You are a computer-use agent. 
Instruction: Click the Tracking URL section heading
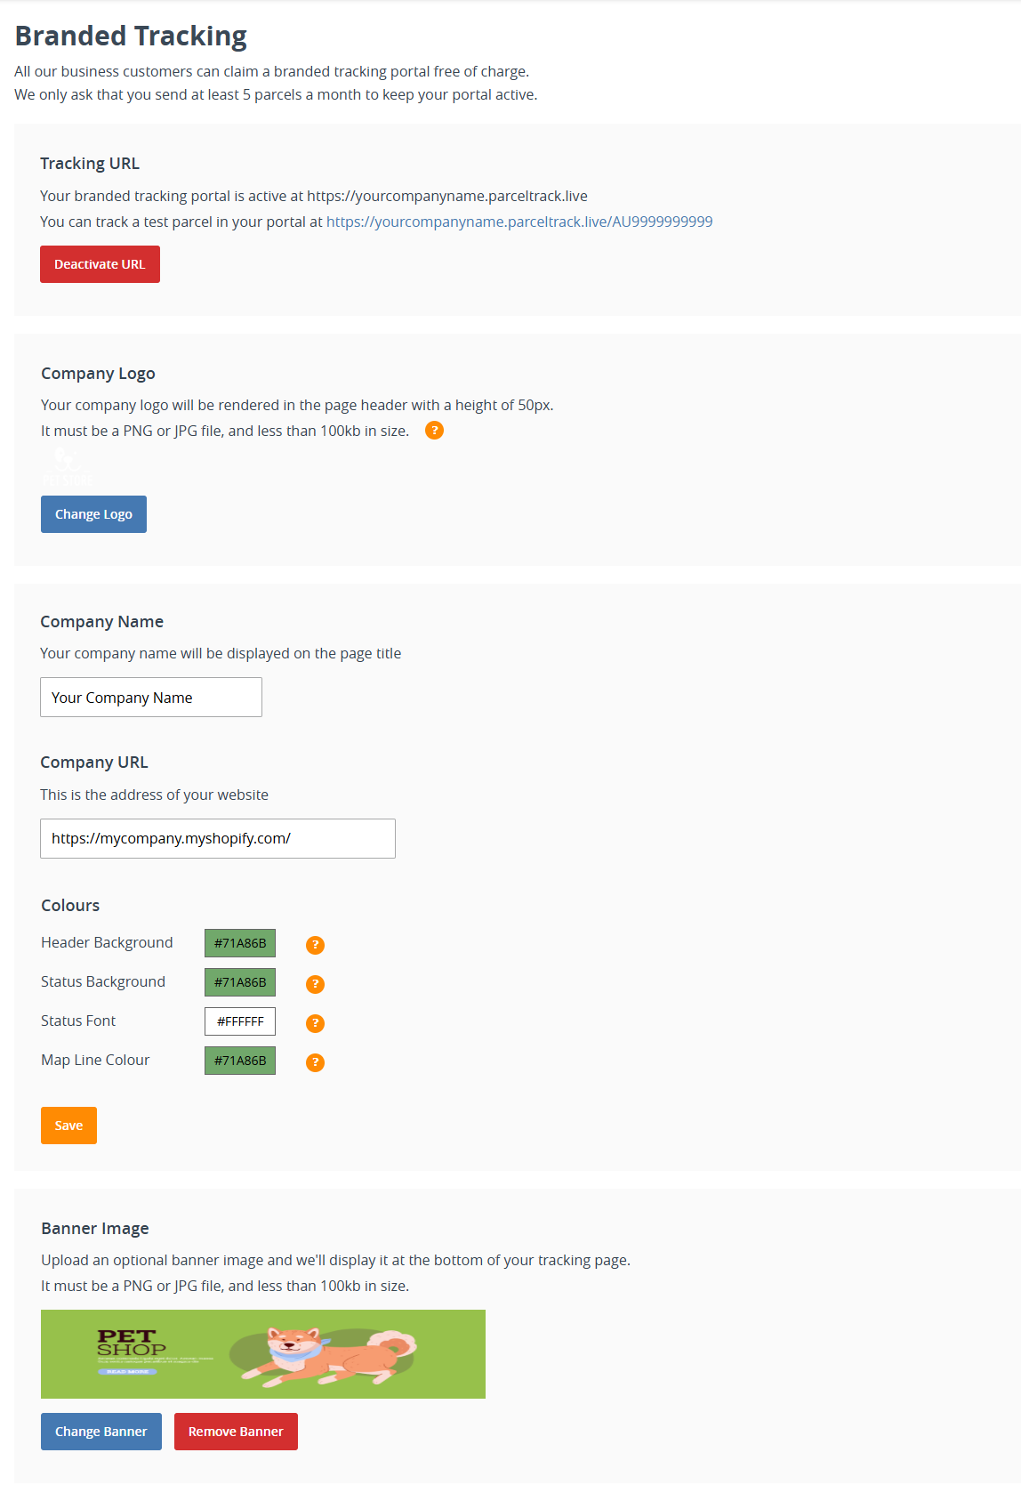click(90, 164)
